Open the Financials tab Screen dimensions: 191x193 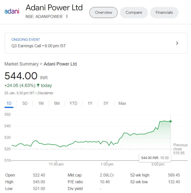tap(164, 12)
